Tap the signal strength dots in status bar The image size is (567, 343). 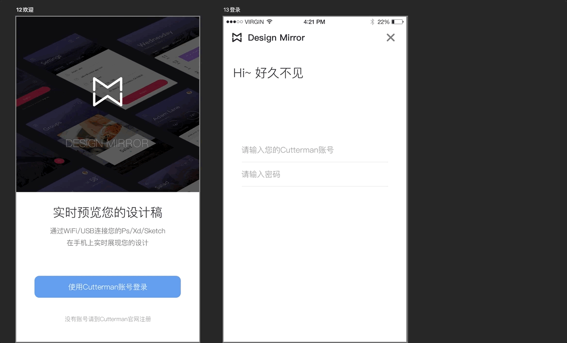234,22
